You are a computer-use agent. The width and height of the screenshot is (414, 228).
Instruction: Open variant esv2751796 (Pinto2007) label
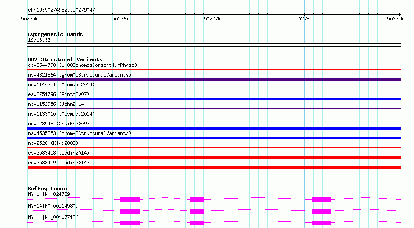(59, 94)
